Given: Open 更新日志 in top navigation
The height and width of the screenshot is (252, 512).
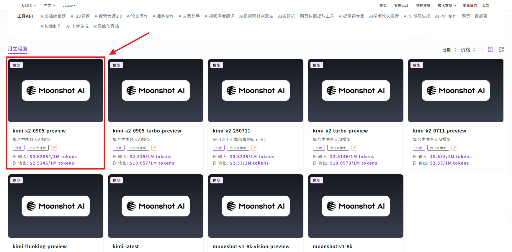Looking at the screenshot, I should point(470,6).
